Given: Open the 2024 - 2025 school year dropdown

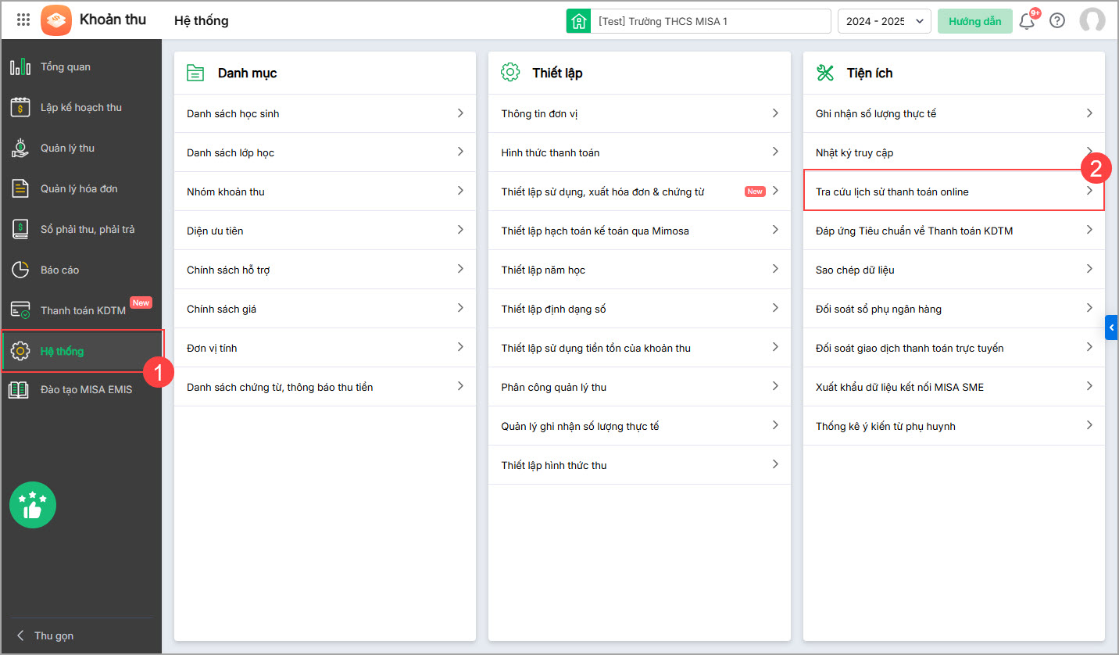Looking at the screenshot, I should tap(884, 21).
